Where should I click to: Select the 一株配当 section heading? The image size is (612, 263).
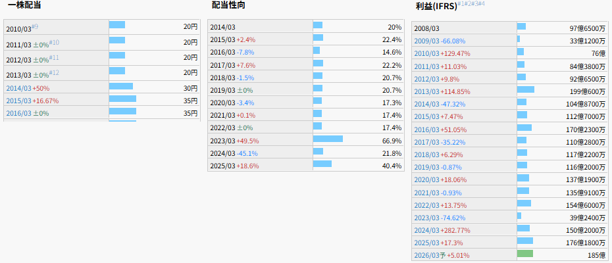pyautogui.click(x=26, y=5)
